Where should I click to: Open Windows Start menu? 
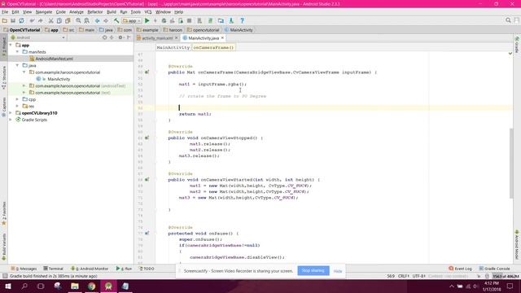pyautogui.click(x=8, y=286)
